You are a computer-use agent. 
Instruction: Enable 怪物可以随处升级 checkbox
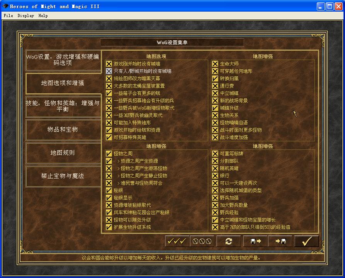point(109,220)
